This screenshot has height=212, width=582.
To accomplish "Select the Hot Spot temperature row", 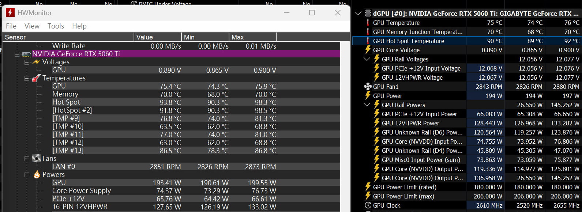I will coord(196,102).
